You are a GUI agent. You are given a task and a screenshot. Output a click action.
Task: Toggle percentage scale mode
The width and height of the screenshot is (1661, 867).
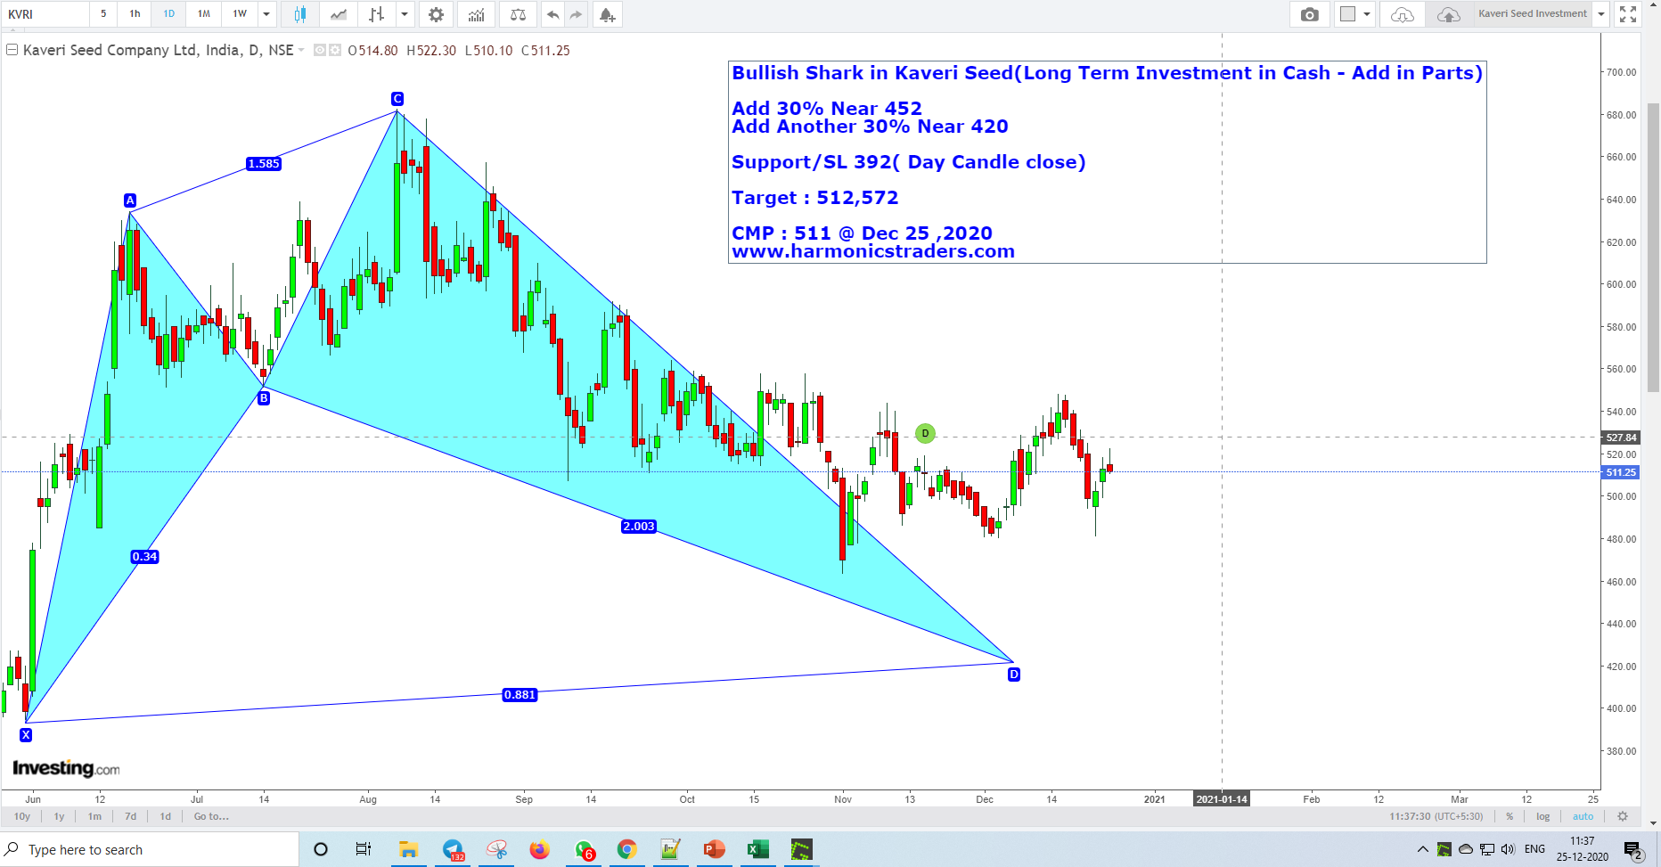1510,816
